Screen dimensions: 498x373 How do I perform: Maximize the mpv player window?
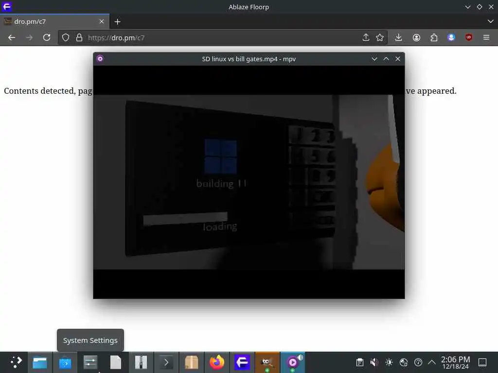386,59
